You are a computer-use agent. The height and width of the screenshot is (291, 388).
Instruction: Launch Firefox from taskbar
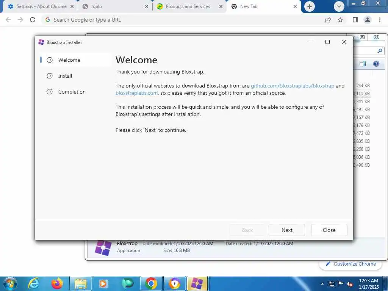57,283
